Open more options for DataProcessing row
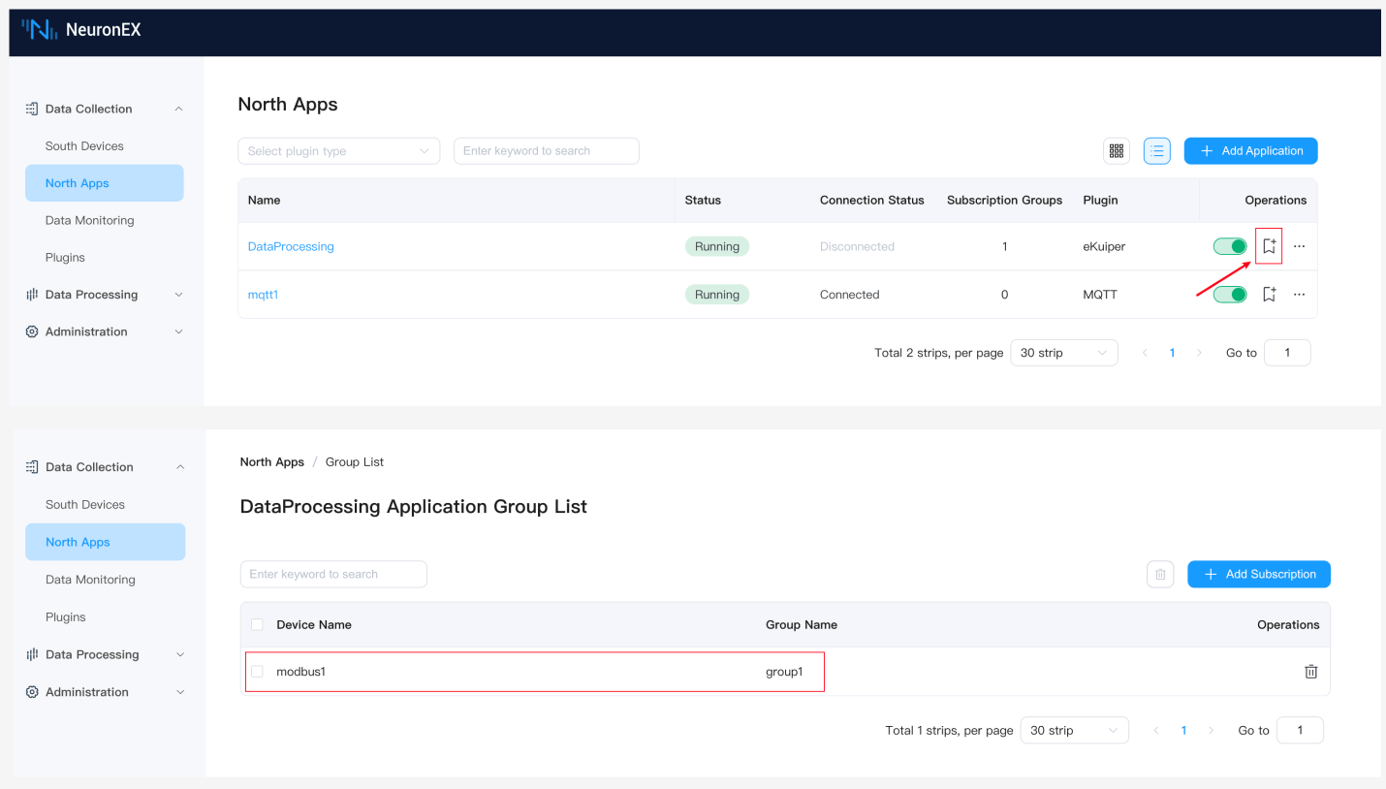The width and height of the screenshot is (1386, 789). (x=1299, y=246)
